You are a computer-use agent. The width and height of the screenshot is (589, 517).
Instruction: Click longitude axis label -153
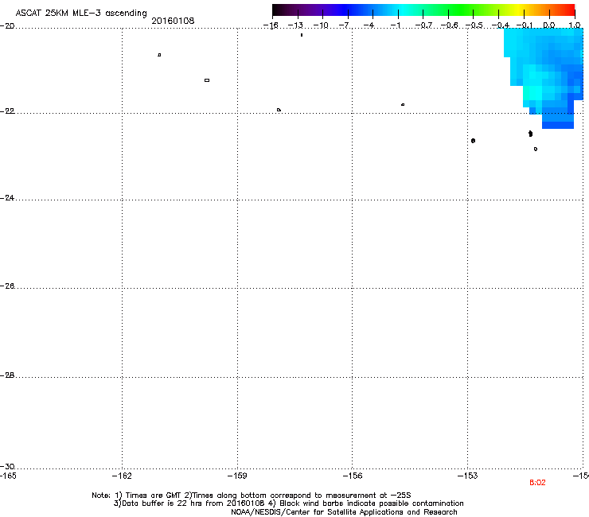(468, 476)
